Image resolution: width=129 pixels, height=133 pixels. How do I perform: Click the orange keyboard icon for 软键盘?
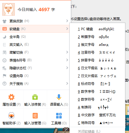(4, 29)
